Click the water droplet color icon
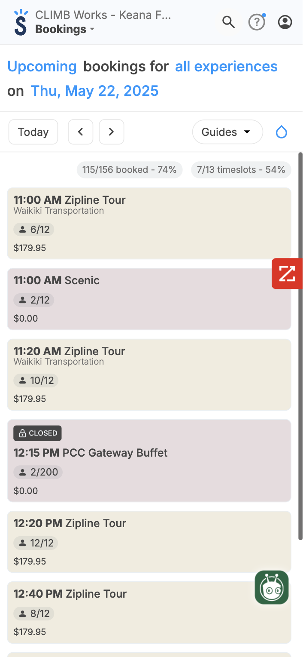This screenshot has height=657, width=303. click(281, 132)
